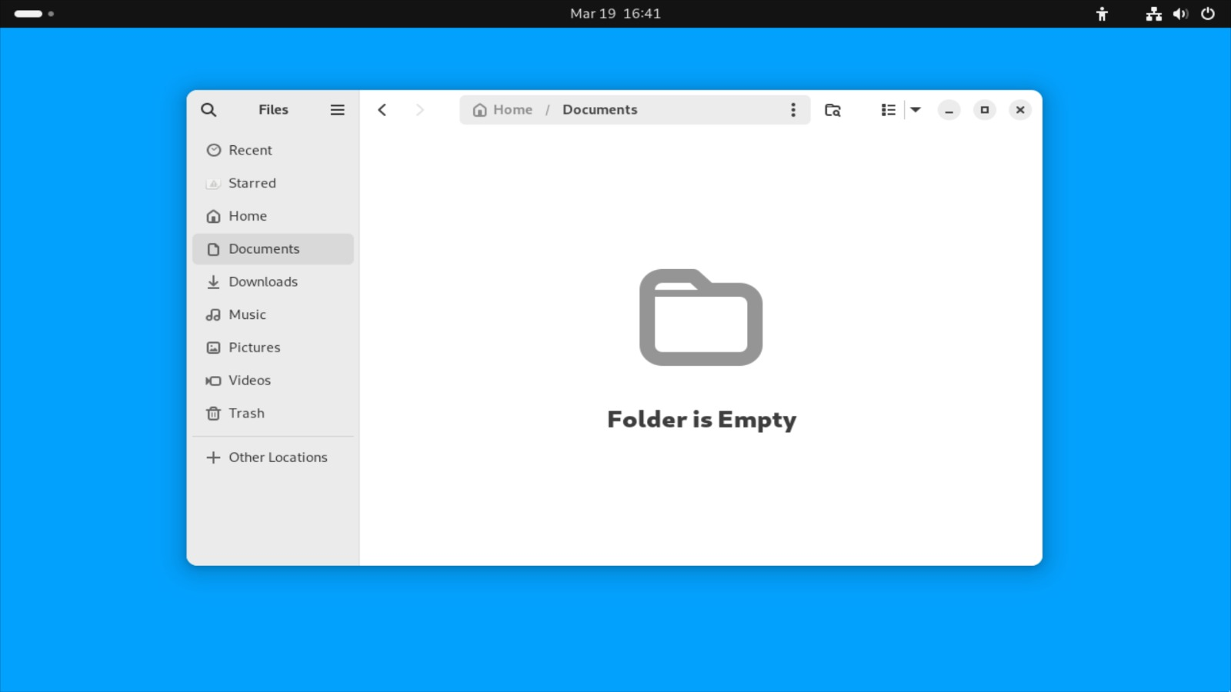Screen dimensions: 1231x692
Task: Open the system status menu in top bar
Action: (1179, 13)
